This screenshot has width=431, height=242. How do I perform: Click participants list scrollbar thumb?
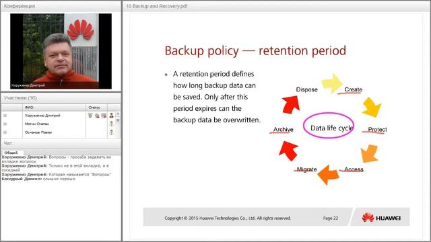(118, 120)
